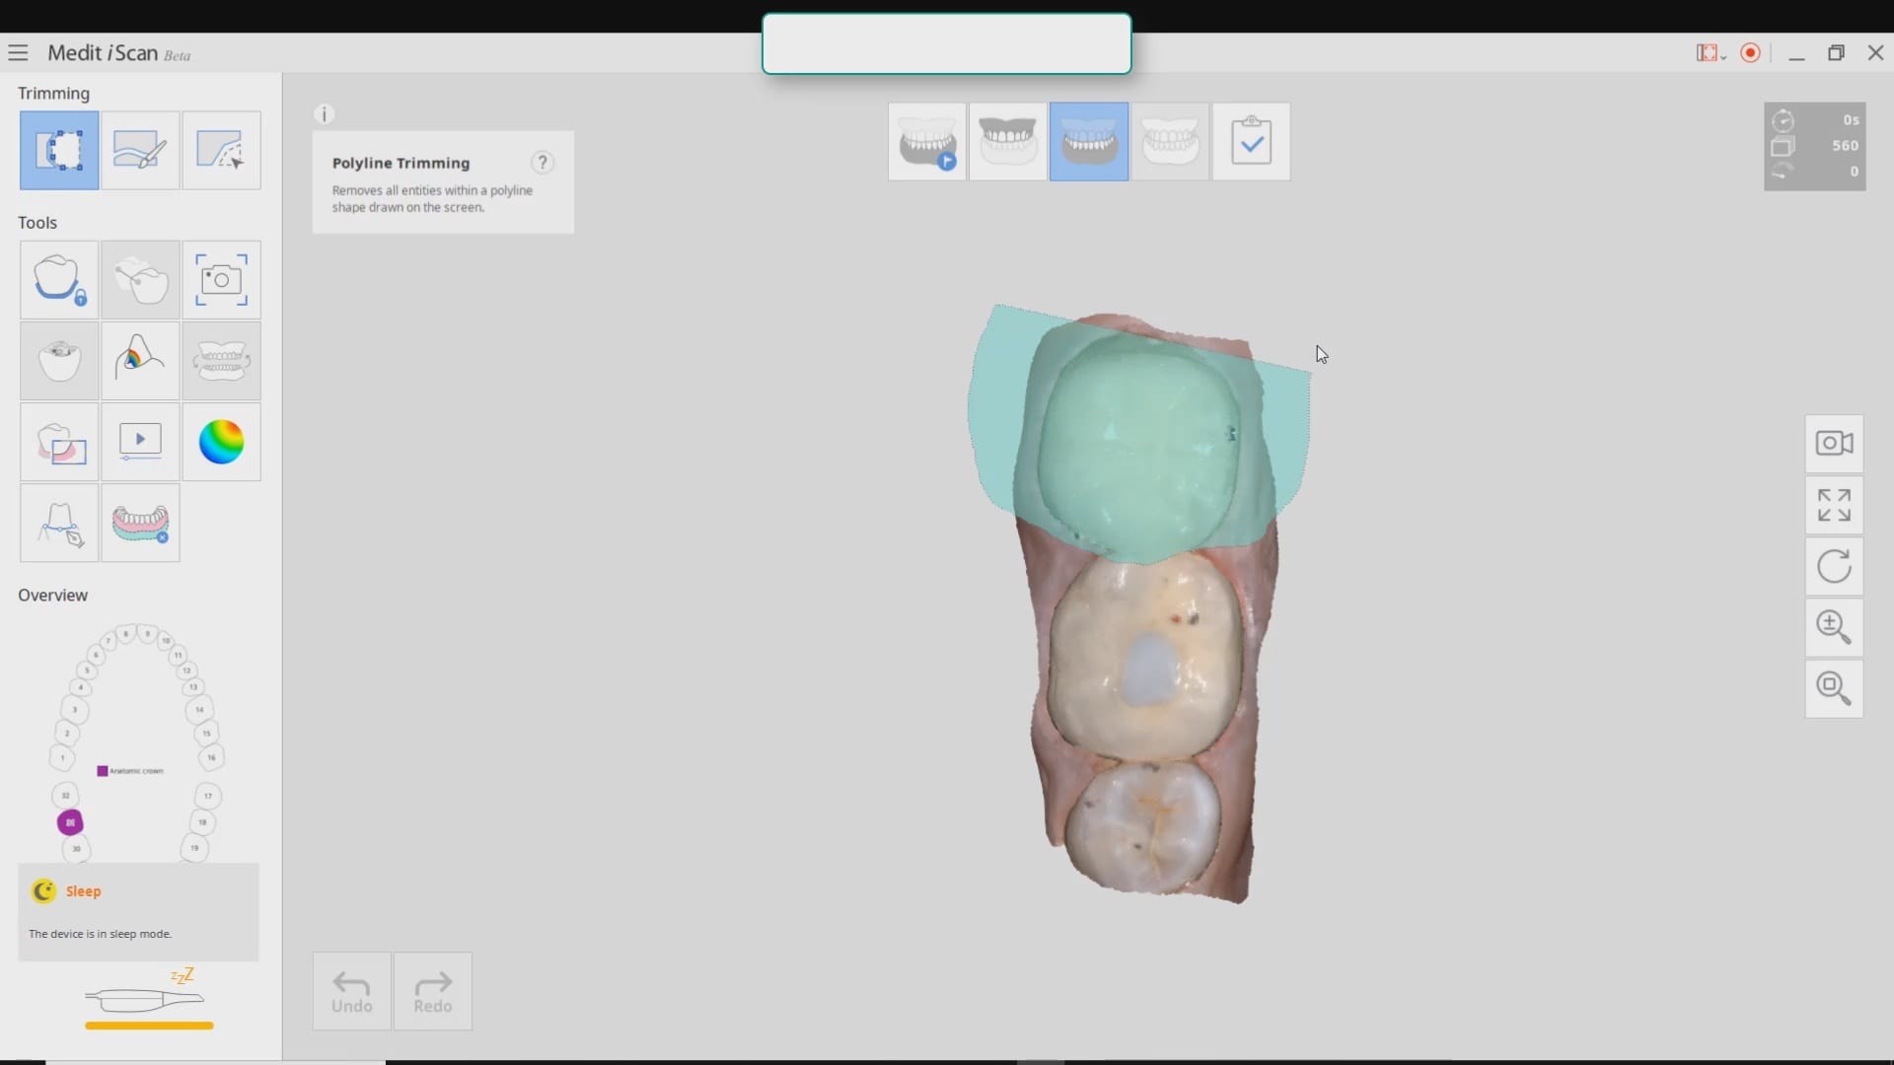Select the smart selection trimming tool
Screen dimensions: 1894x1065
[221, 150]
